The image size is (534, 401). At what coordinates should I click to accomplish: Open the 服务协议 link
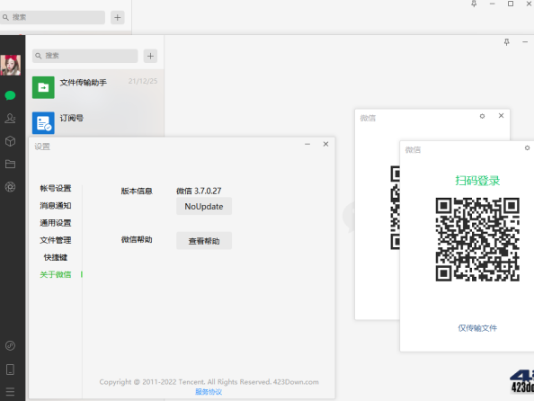209,392
